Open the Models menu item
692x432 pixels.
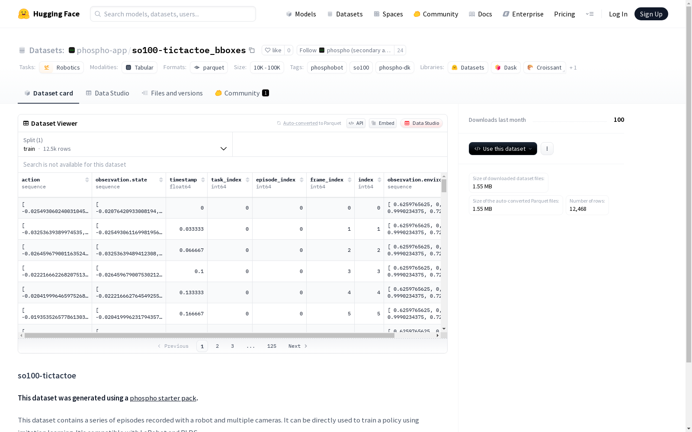(301, 14)
